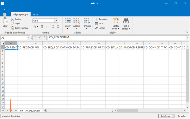Open the Apagar cells menu
The width and height of the screenshot is (190, 119).
pyautogui.click(x=77, y=23)
